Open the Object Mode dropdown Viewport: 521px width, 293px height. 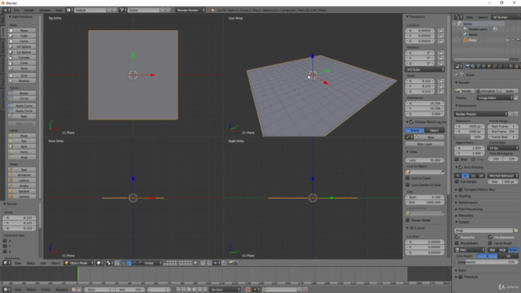click(79, 263)
